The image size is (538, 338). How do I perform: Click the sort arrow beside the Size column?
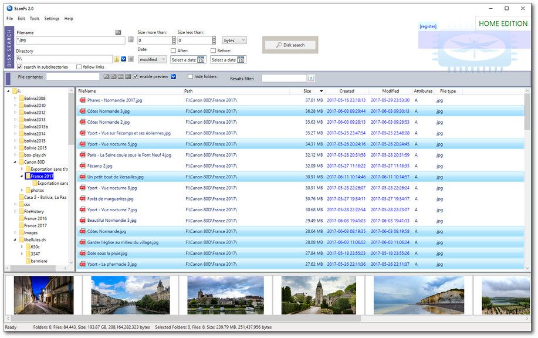coord(322,91)
